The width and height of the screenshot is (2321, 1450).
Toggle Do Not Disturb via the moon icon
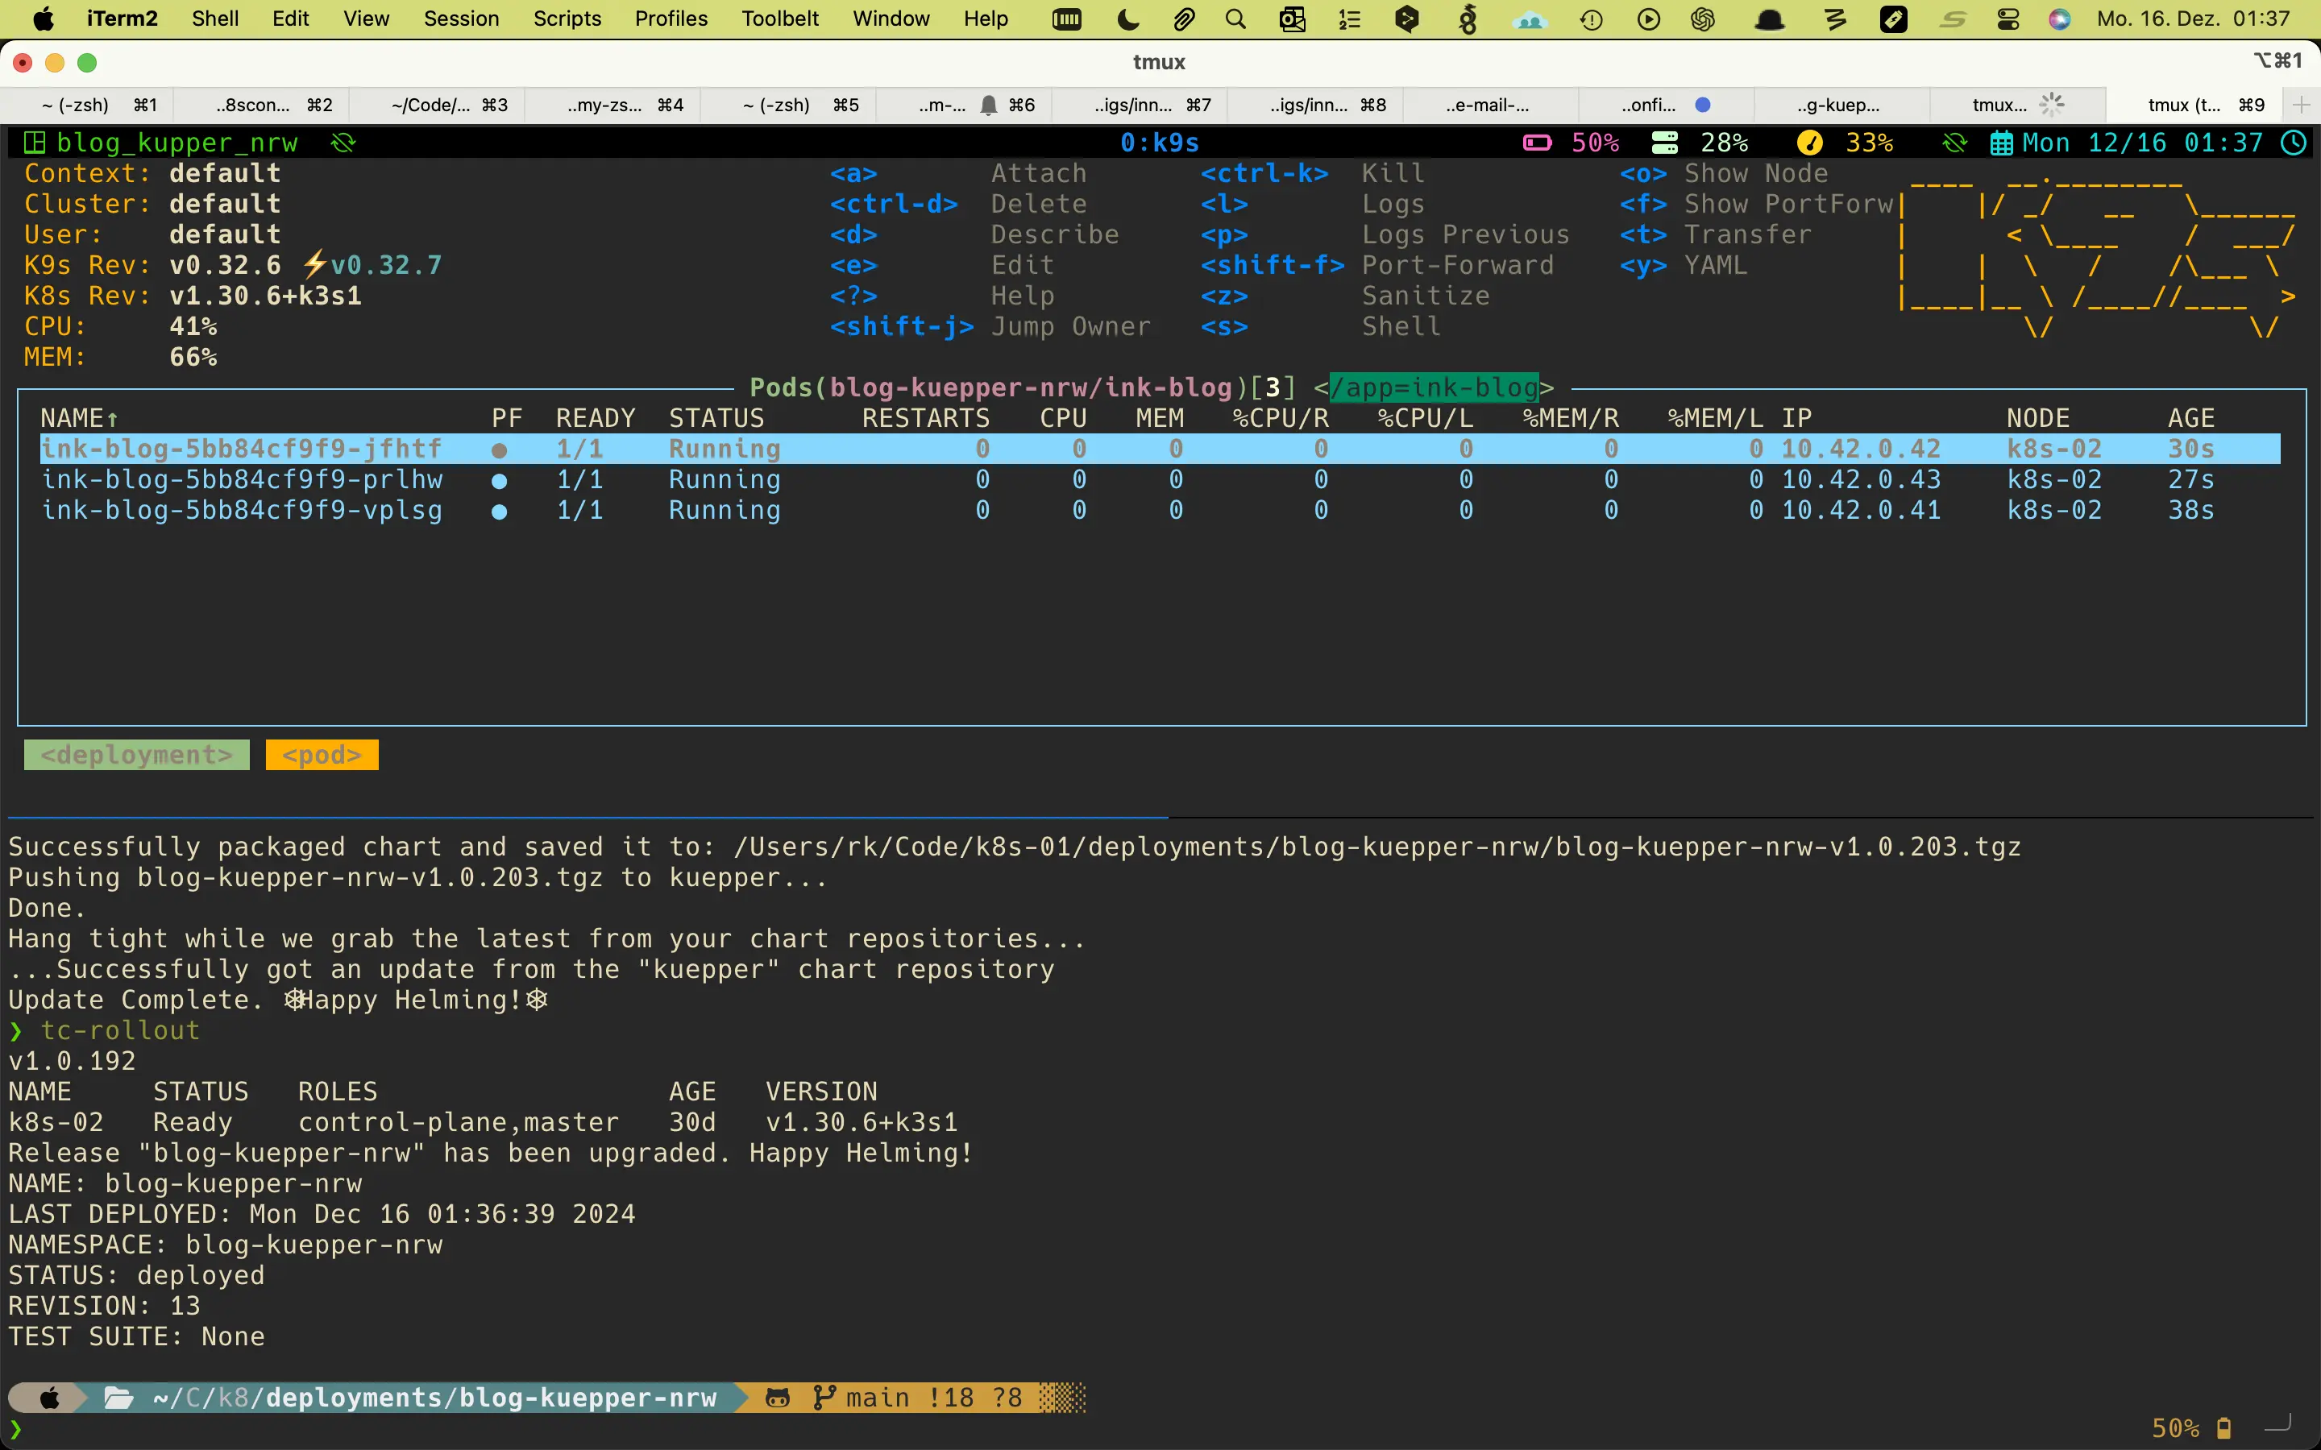pos(1127,19)
